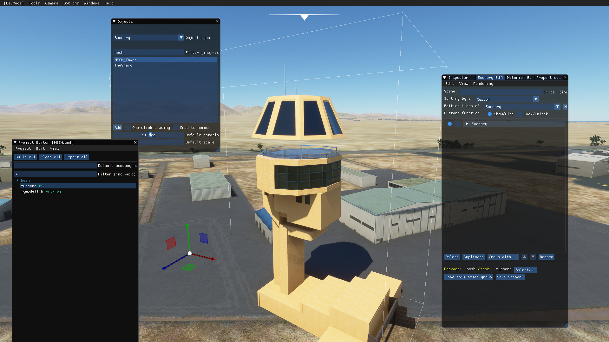This screenshot has width=609, height=342.
Task: Click the gizmo's white center origin point
Action: (190, 253)
